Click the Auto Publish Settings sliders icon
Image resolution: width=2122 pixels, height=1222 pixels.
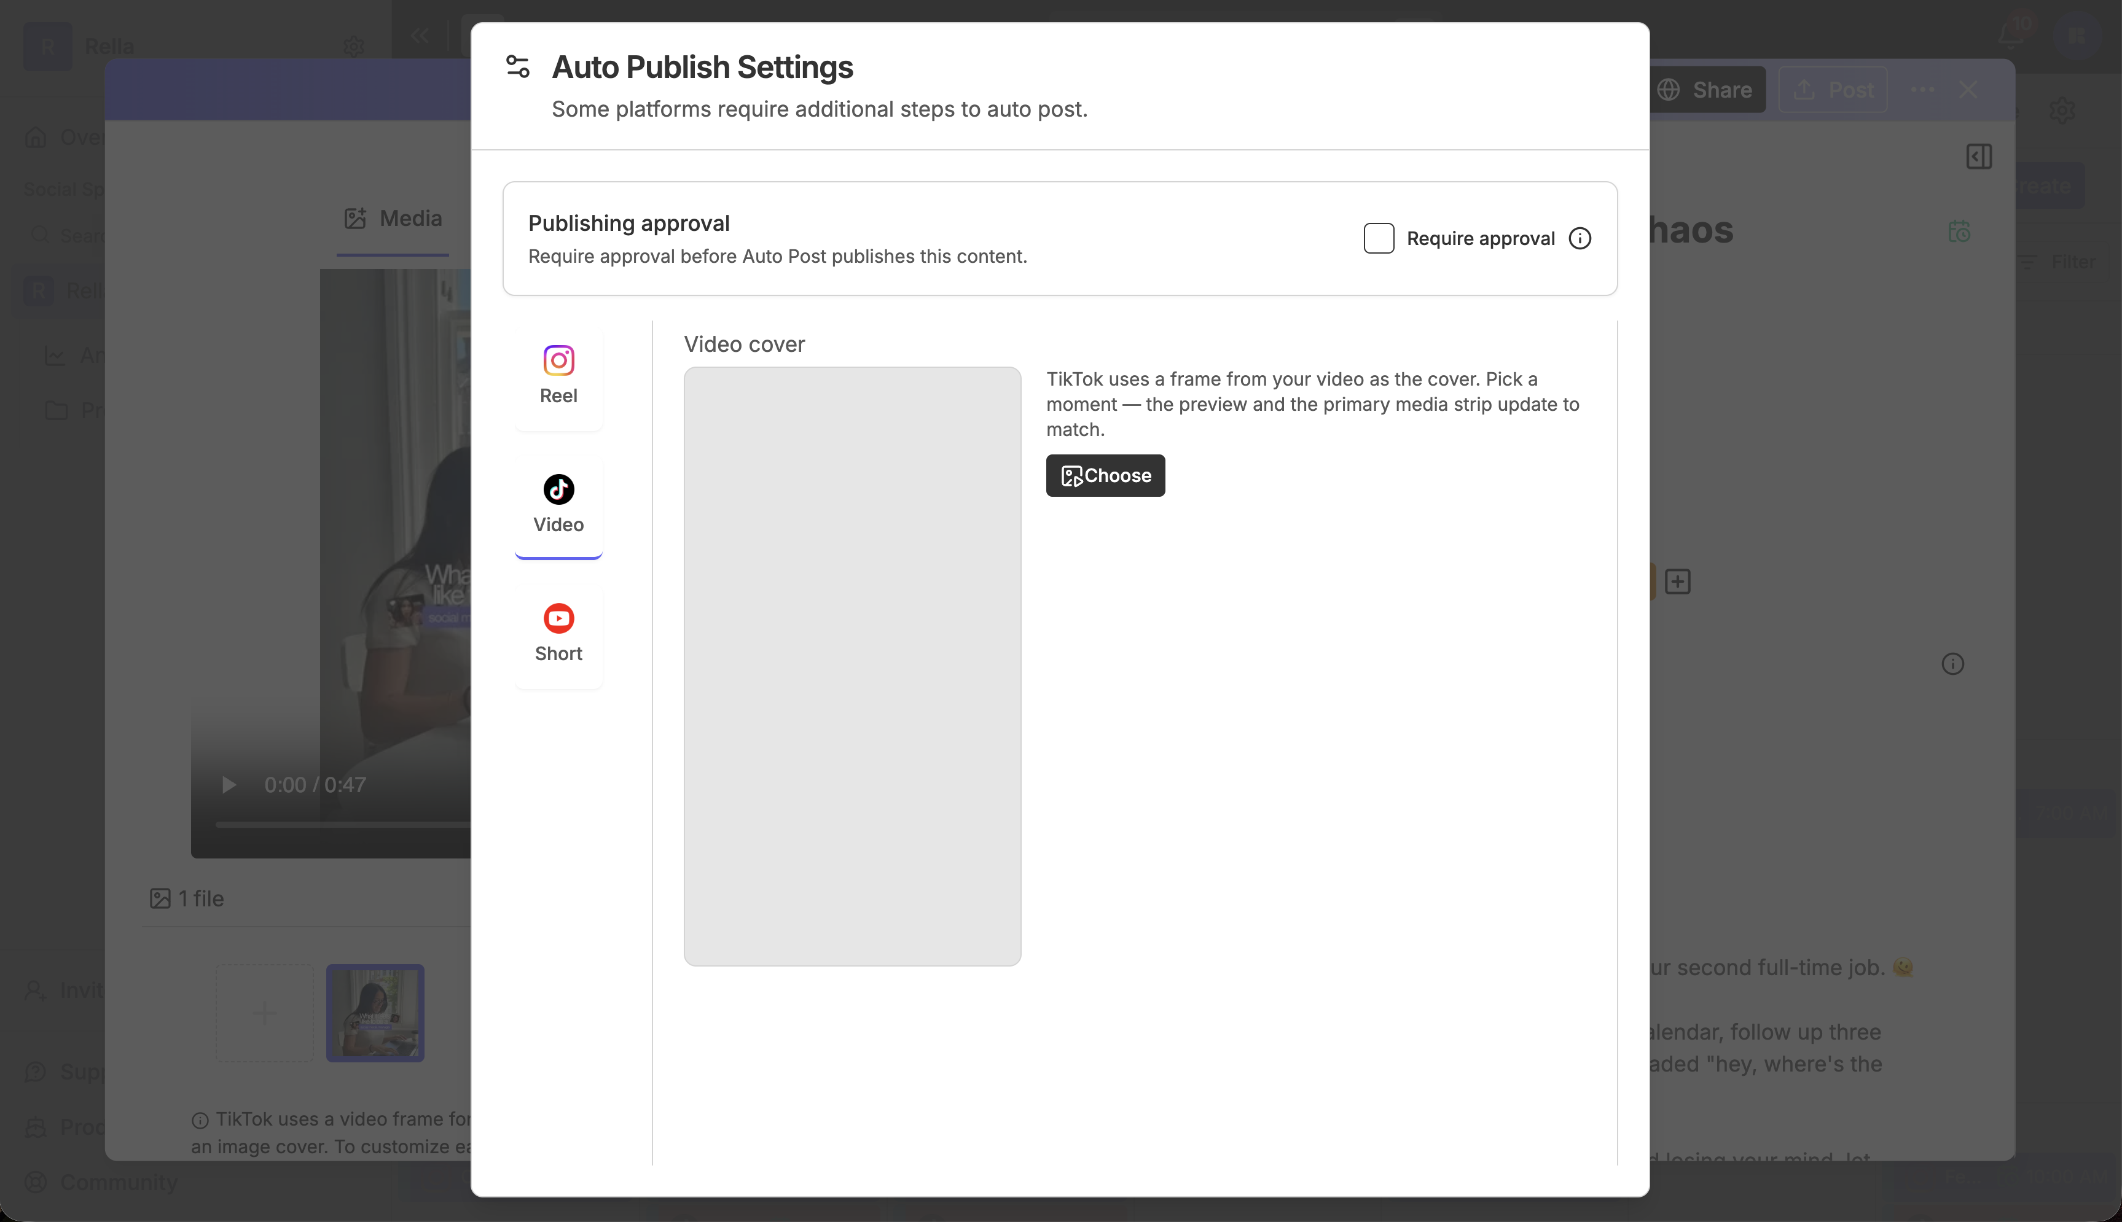[x=518, y=66]
